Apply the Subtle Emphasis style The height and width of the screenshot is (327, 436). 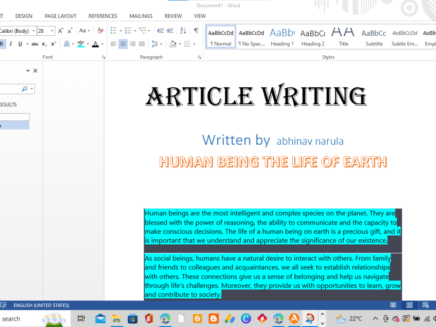[405, 37]
